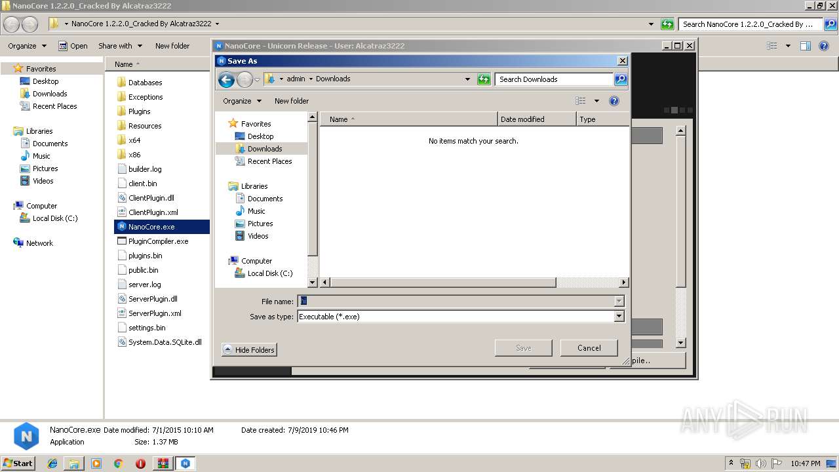The image size is (839, 472).
Task: Open Opera from taskbar
Action: tap(140, 463)
